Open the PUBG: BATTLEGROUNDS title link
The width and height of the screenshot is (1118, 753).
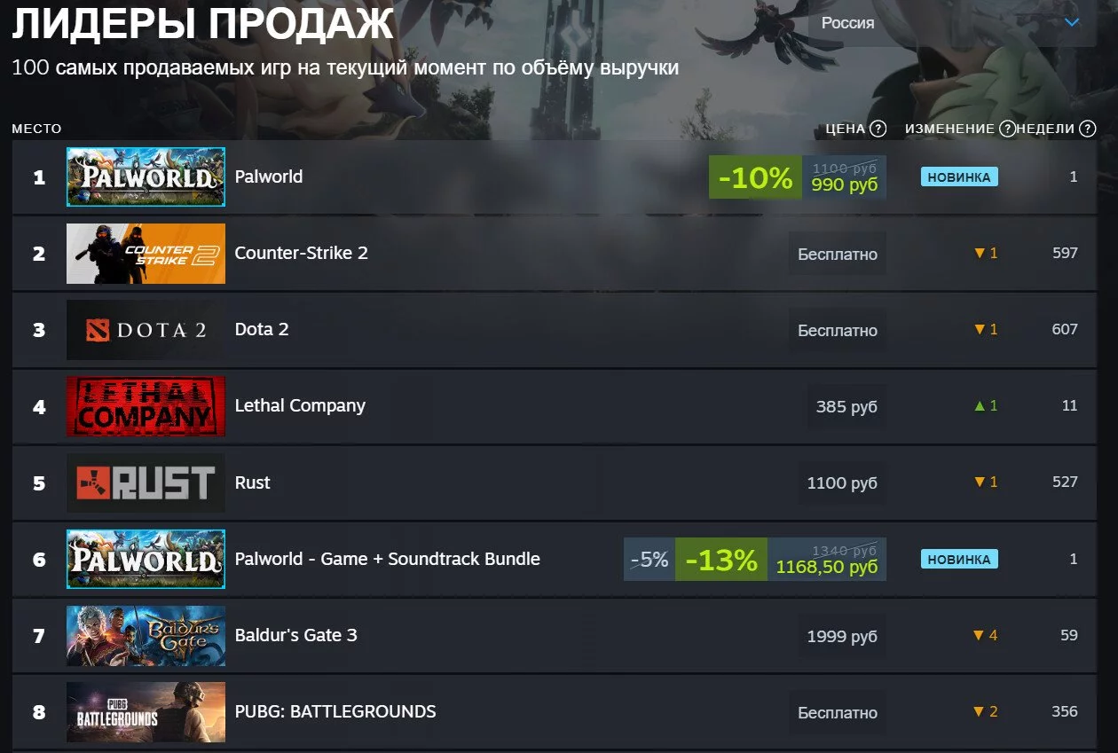coord(335,711)
